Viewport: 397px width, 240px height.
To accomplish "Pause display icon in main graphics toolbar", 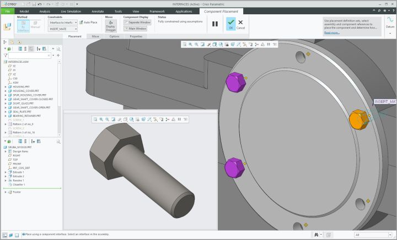I will (269, 45).
